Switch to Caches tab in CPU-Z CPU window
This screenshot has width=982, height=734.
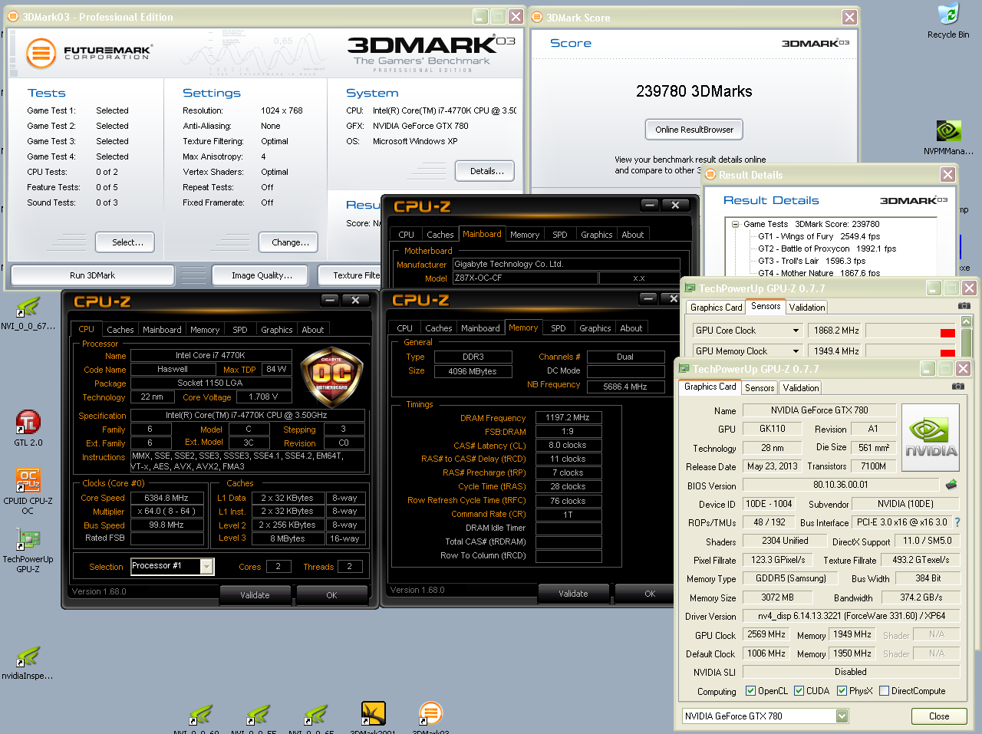click(x=120, y=330)
